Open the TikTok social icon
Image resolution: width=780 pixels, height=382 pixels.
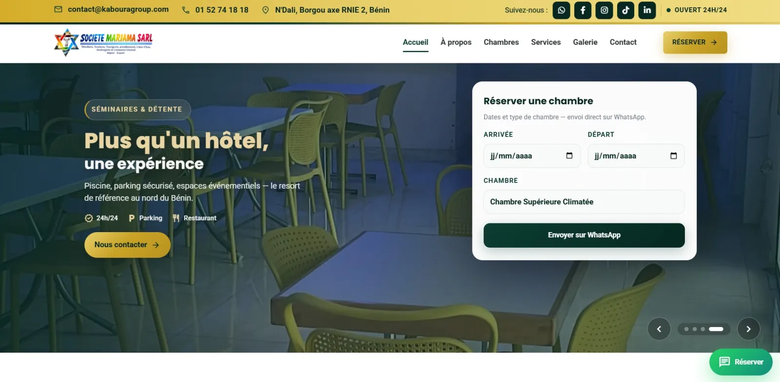(625, 10)
